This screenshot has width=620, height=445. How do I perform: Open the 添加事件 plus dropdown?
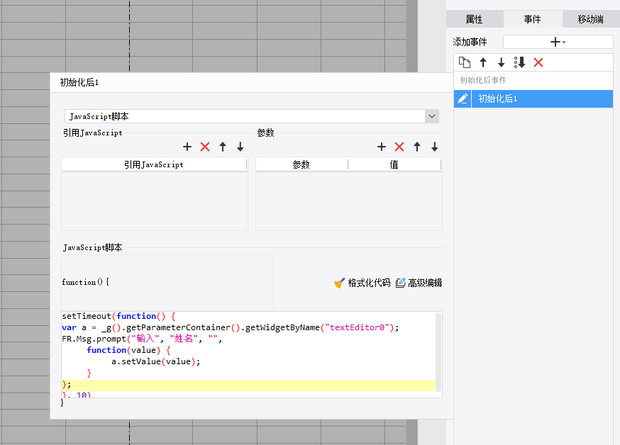pos(558,42)
